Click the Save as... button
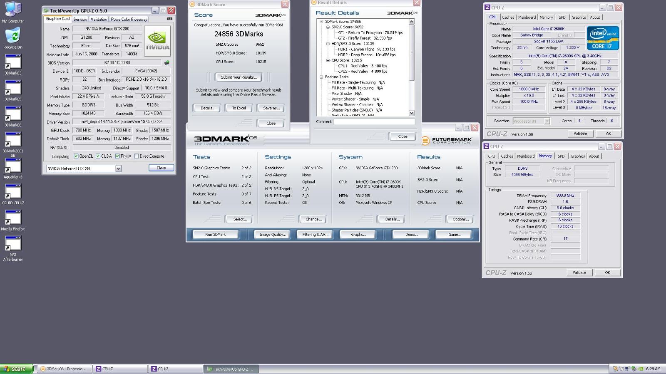Screen dimensions: 666x374 tap(271, 108)
